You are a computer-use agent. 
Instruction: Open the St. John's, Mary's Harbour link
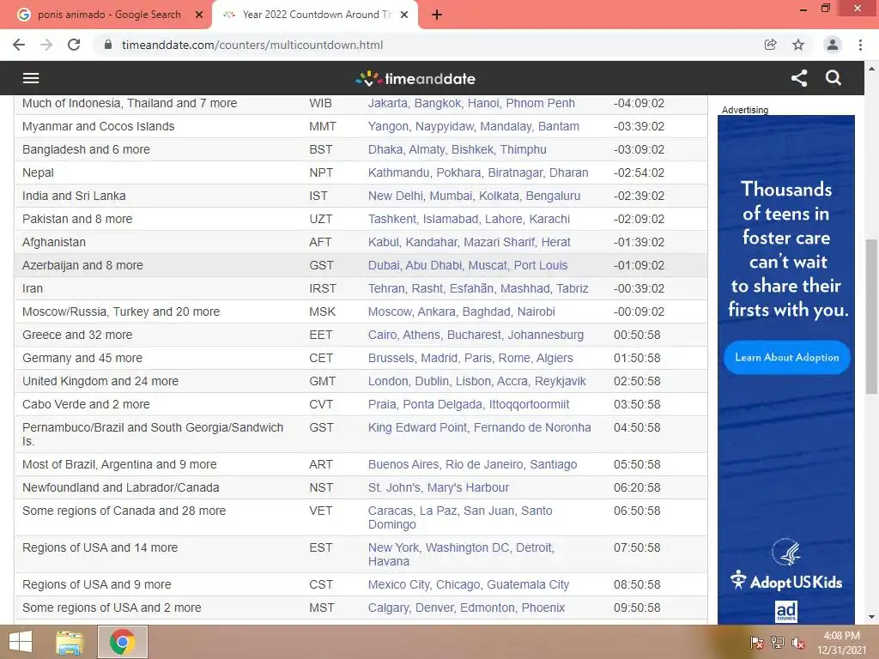439,487
